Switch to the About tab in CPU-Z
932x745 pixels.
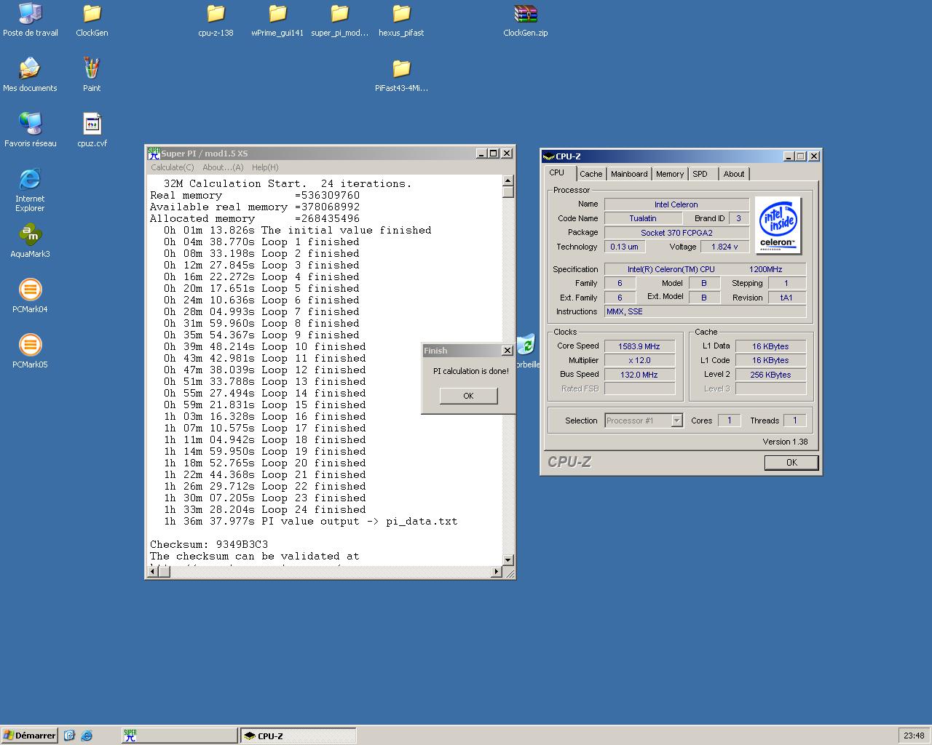point(734,174)
